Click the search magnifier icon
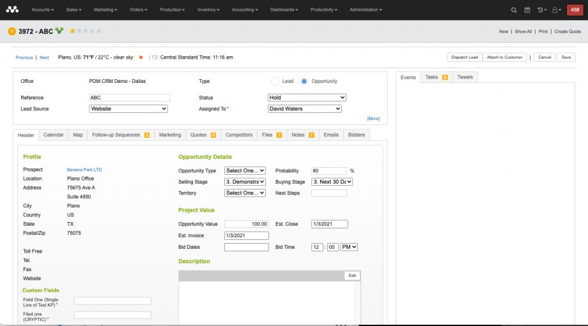This screenshot has height=326, width=588. [x=514, y=10]
